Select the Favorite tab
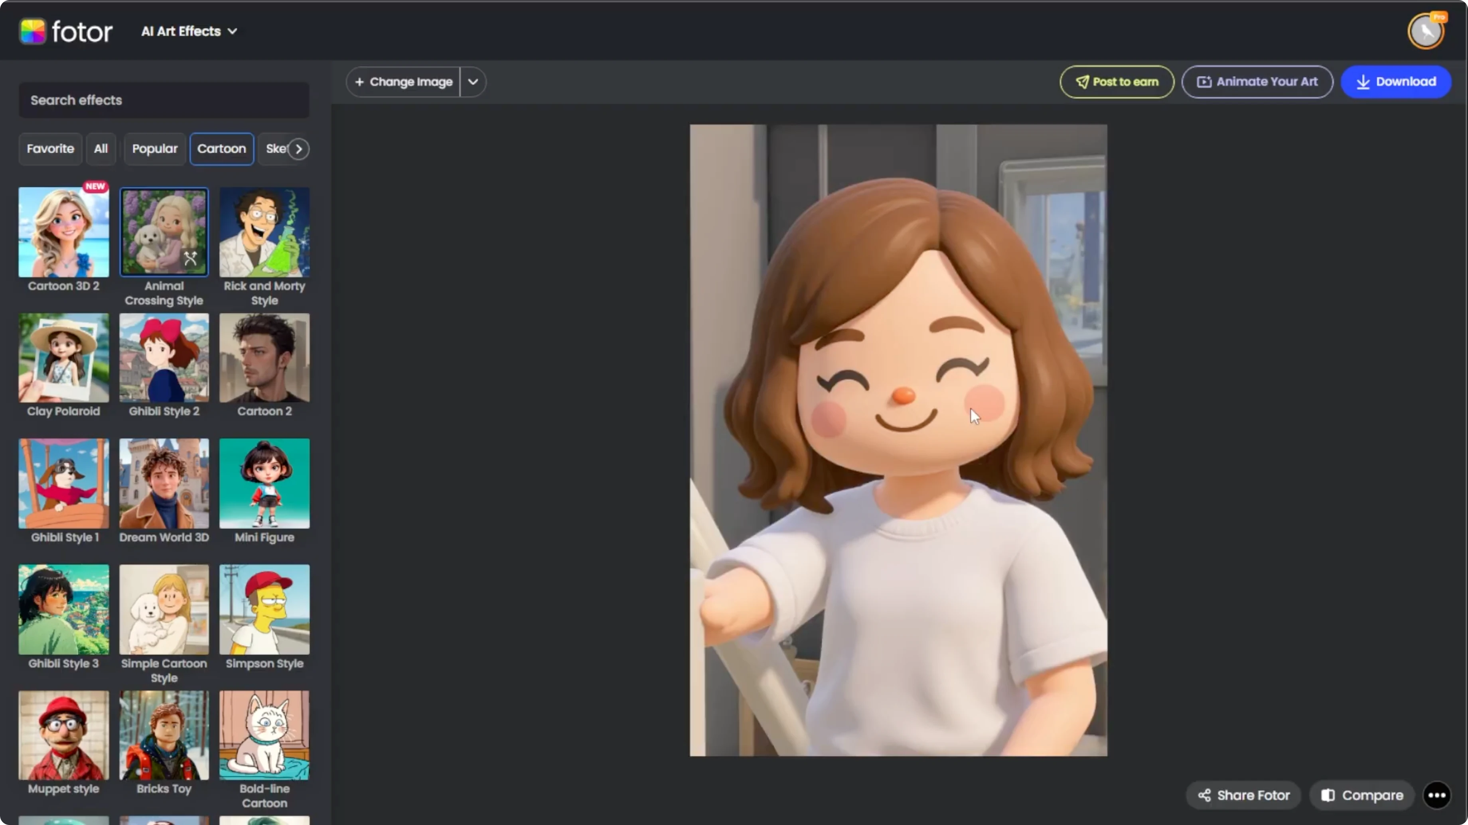The image size is (1468, 825). coord(50,149)
